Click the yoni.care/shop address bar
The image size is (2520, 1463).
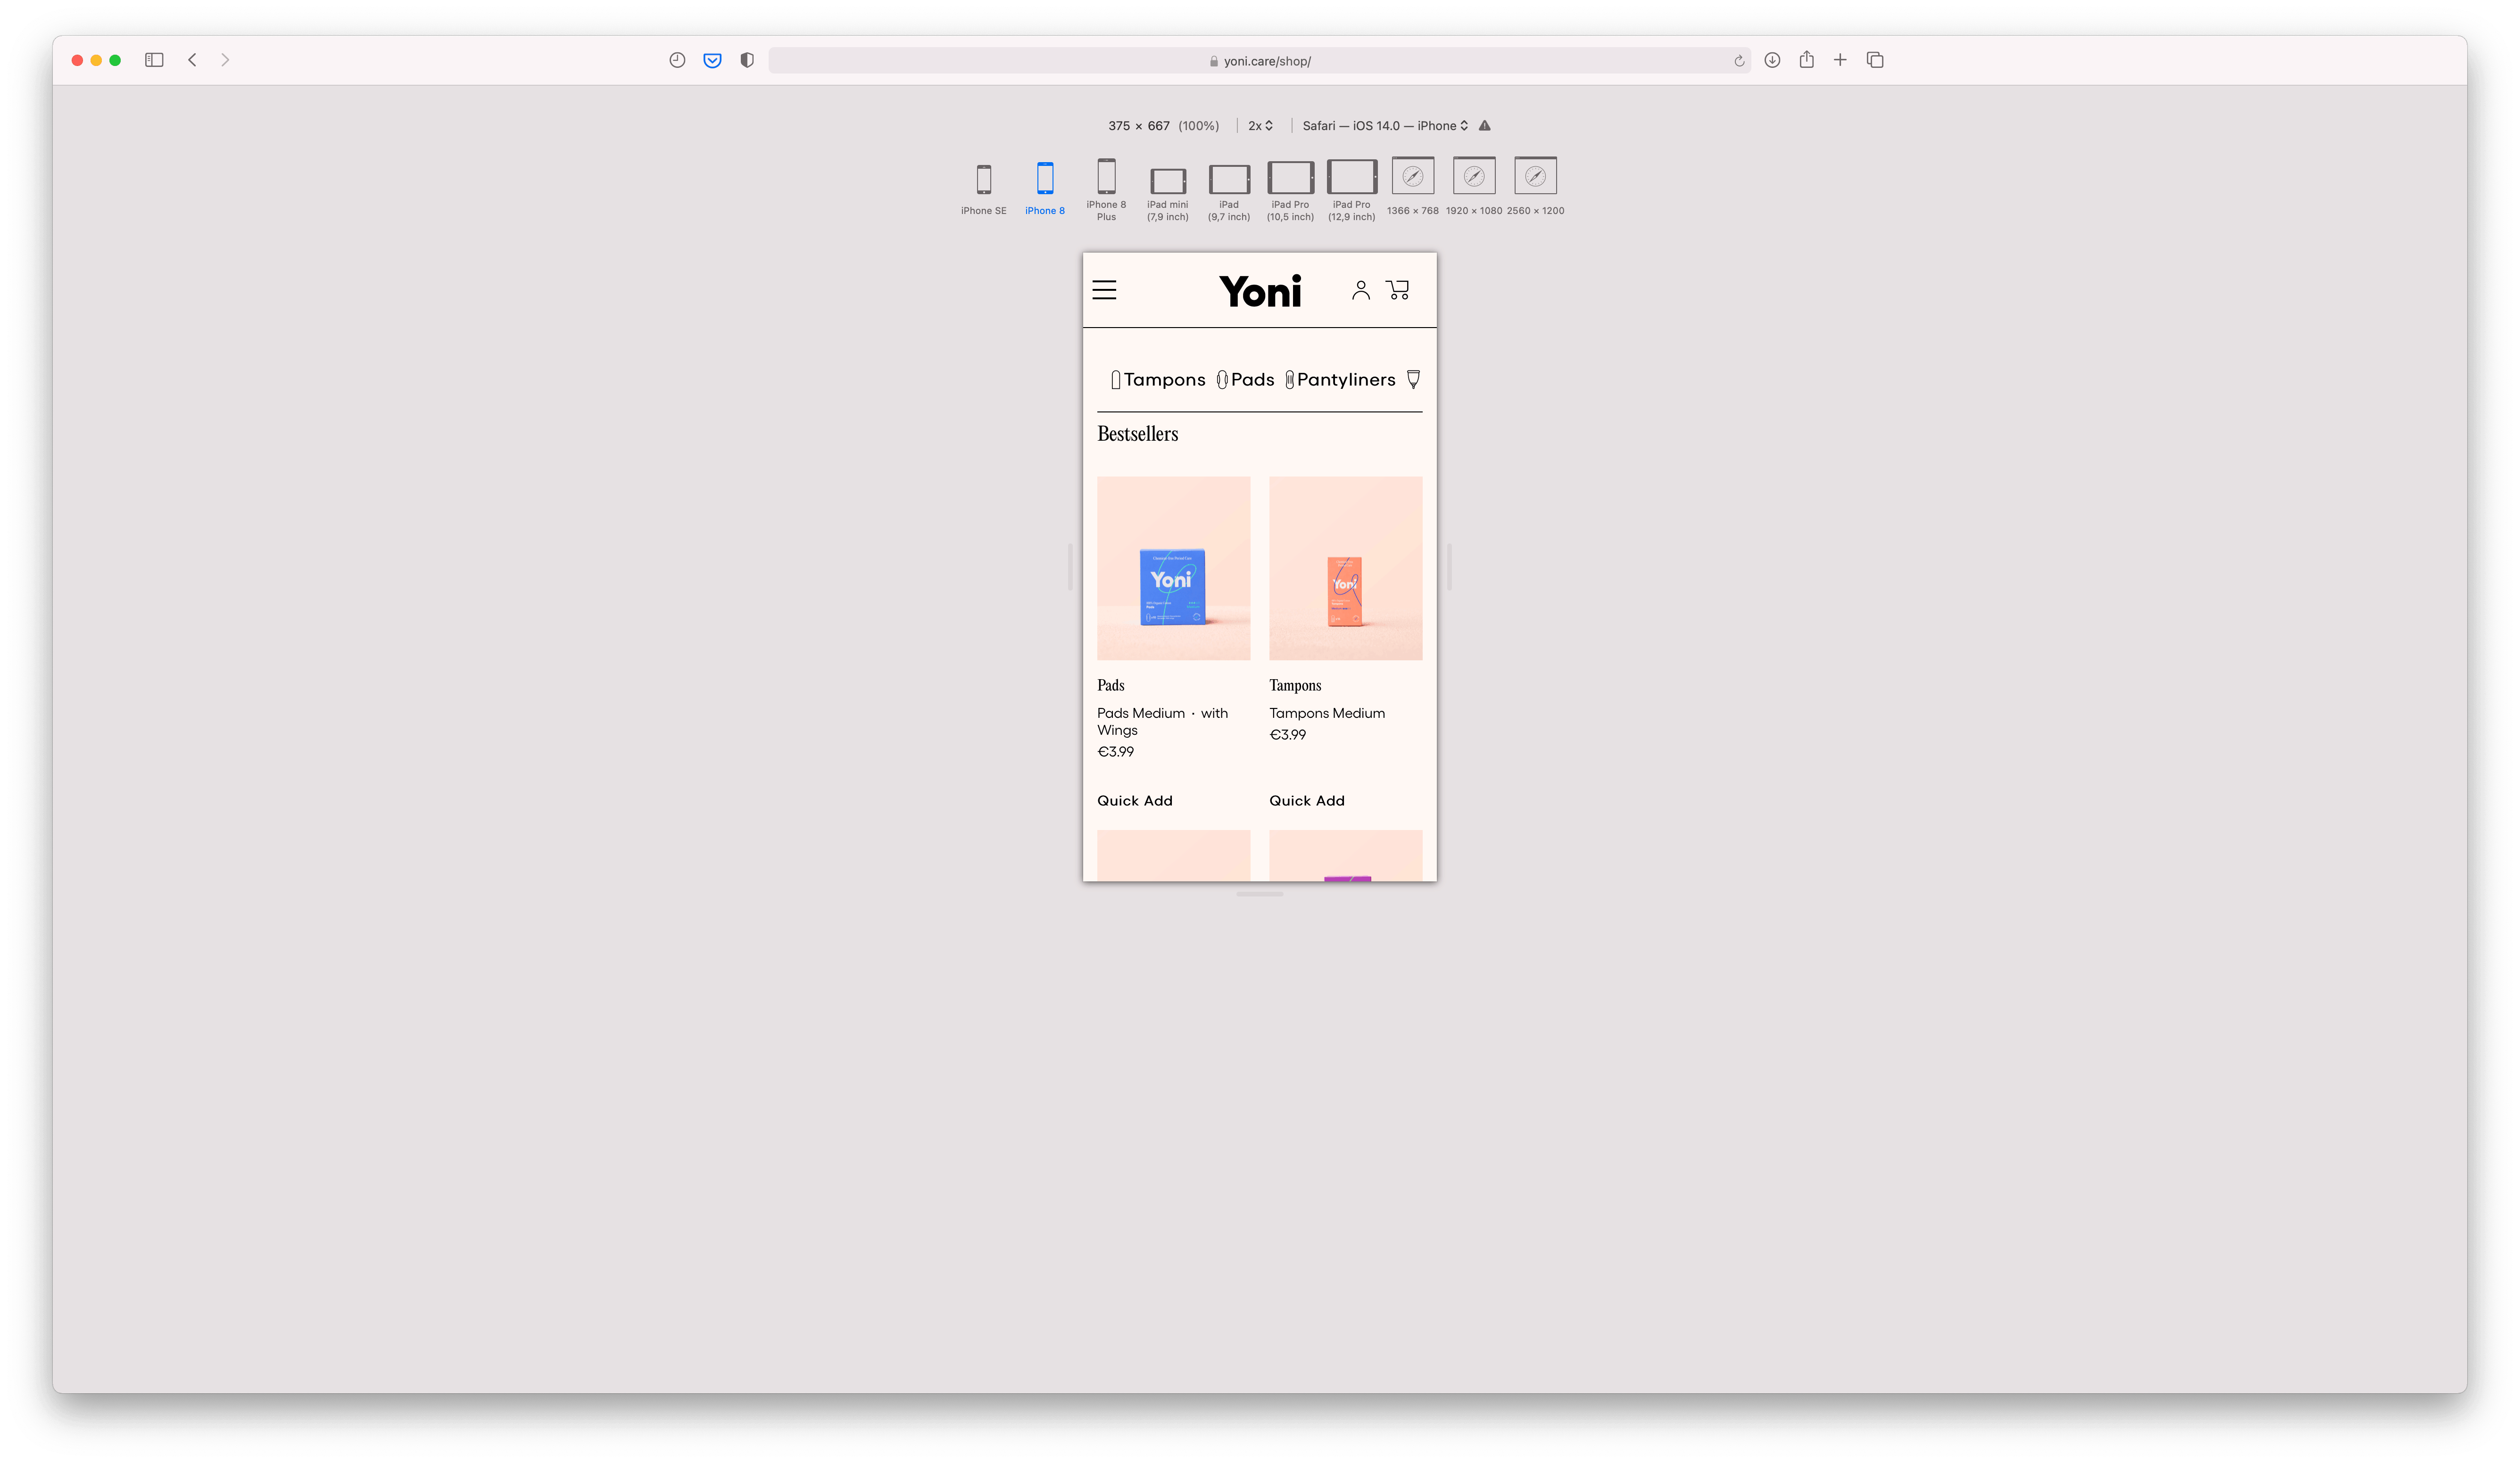point(1259,60)
